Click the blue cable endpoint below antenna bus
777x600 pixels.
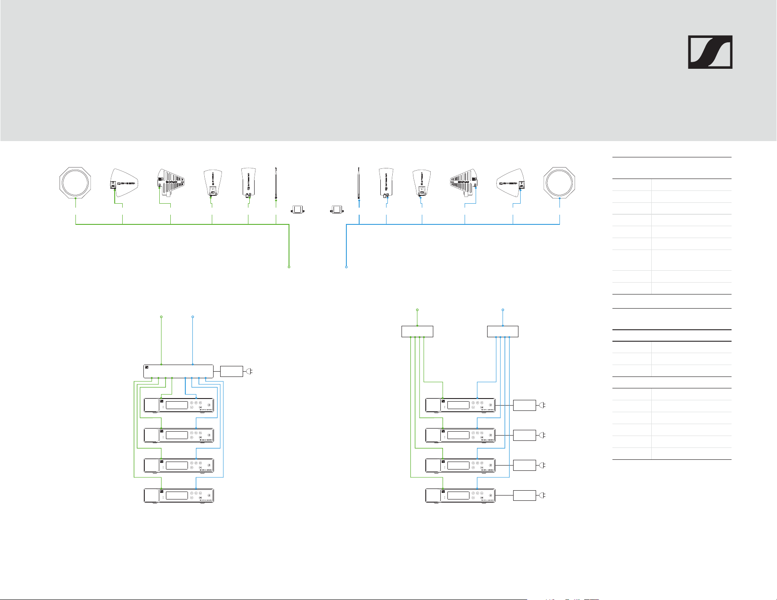click(346, 267)
